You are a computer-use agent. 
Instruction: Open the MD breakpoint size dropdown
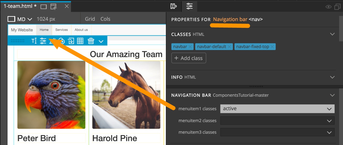click(x=25, y=19)
